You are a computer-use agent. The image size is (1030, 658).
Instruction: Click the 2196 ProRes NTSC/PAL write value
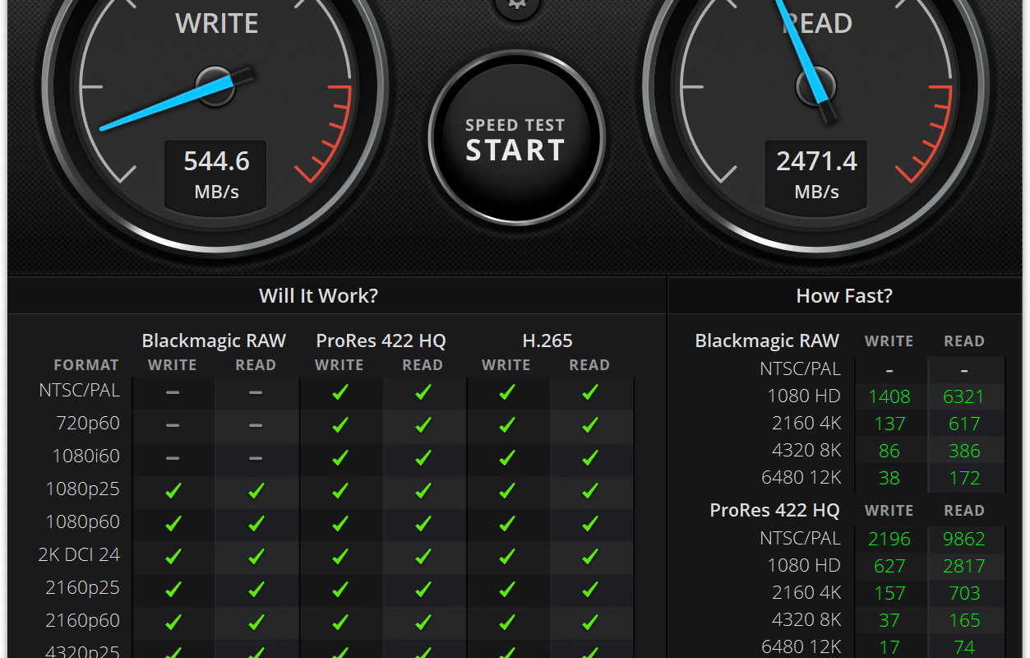point(889,539)
